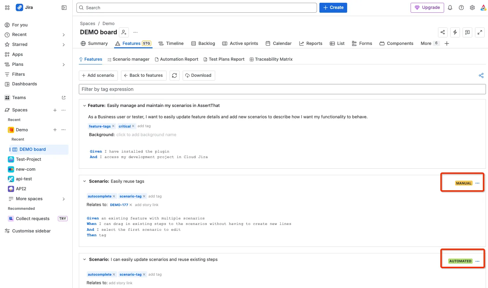The height and width of the screenshot is (288, 488).
Task: Collapse the Feature section chevron
Action: [84, 106]
